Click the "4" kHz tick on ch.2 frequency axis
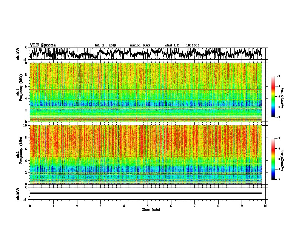The width and height of the screenshot is (299, 231). (x=26, y=161)
